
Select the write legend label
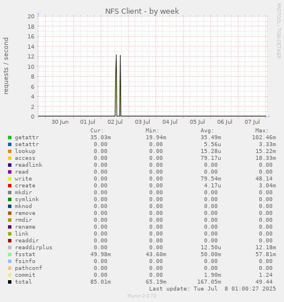coord(23,179)
